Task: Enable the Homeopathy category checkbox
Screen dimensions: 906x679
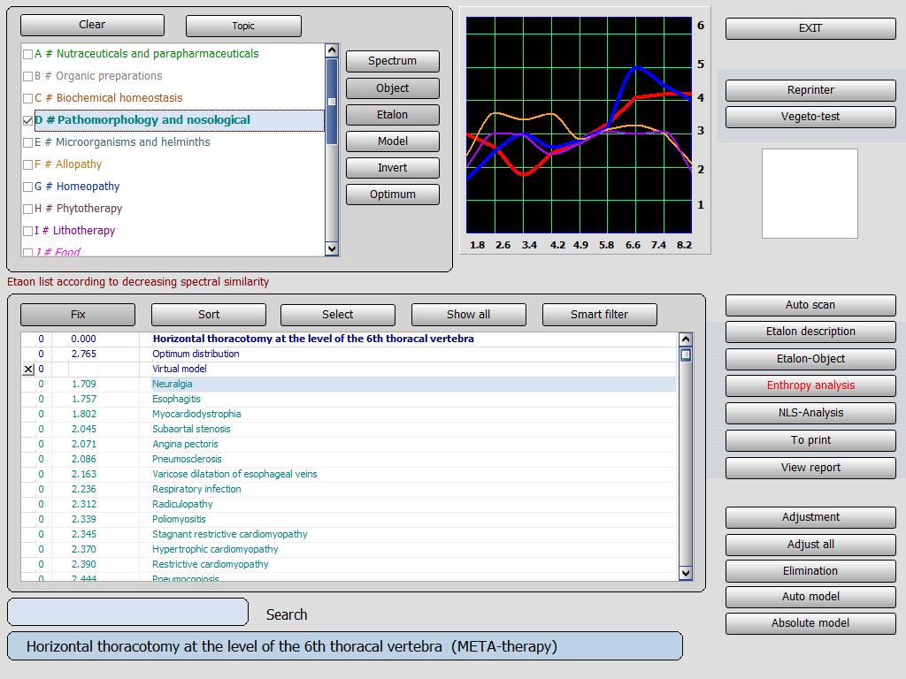Action: tap(27, 187)
